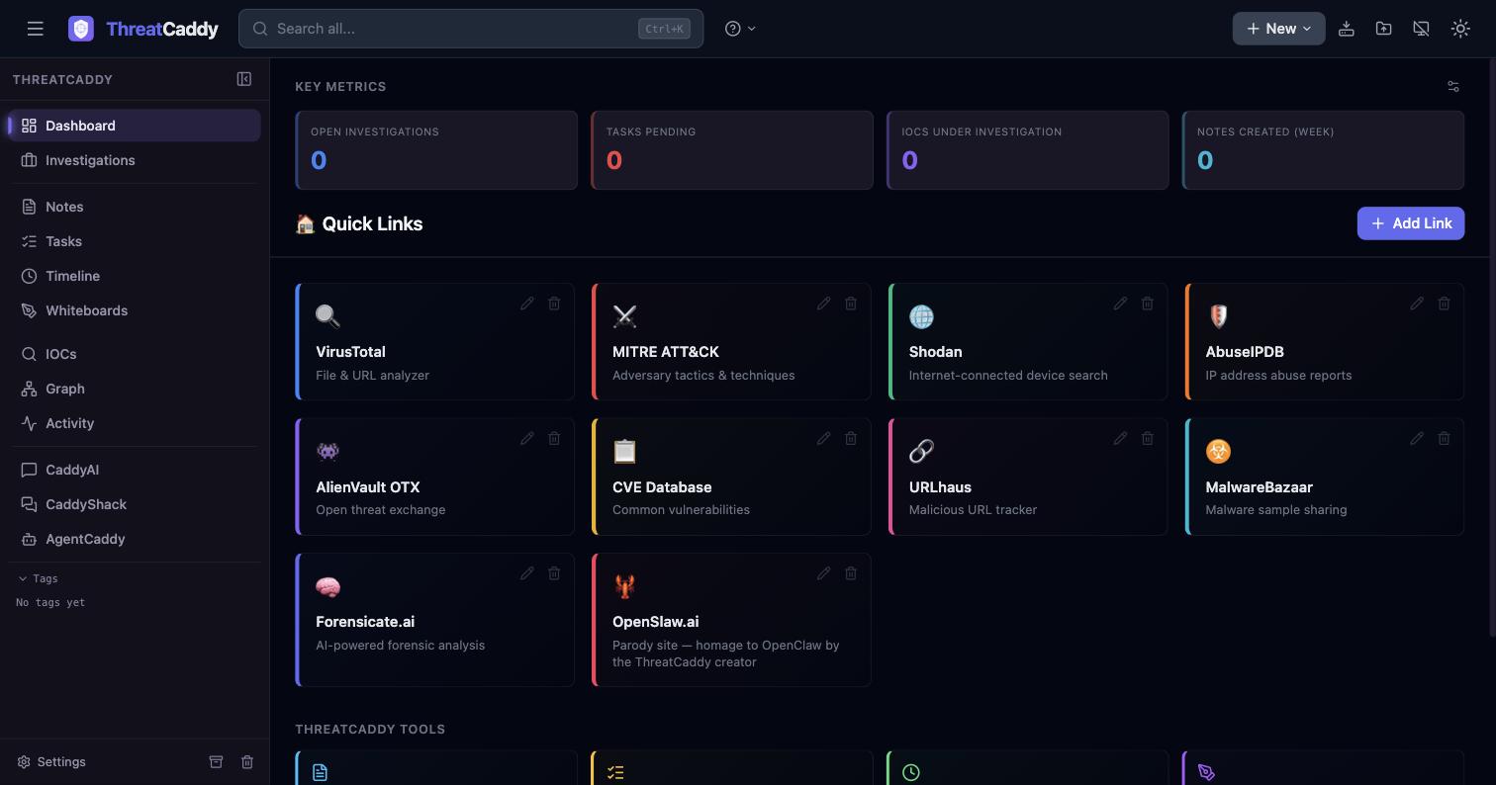1496x785 pixels.
Task: Click the Open Investigations metric card
Action: tap(436, 150)
